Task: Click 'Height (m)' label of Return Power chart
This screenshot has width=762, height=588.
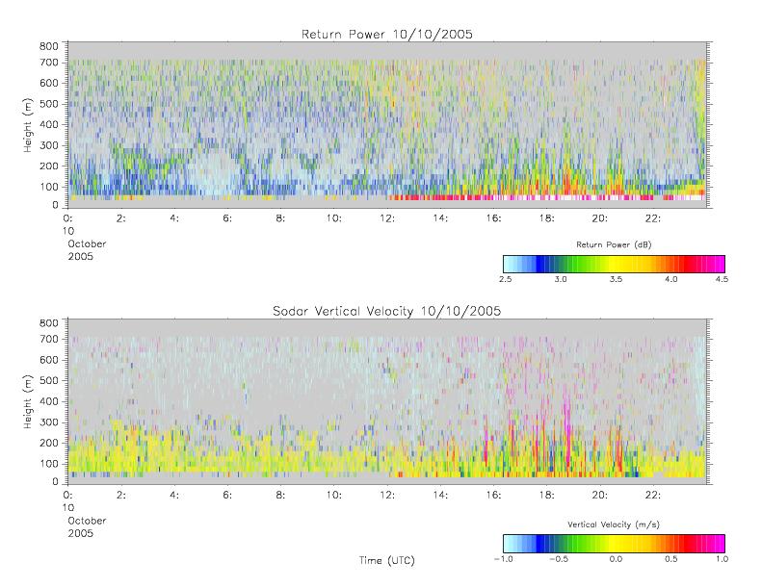Action: coord(27,125)
